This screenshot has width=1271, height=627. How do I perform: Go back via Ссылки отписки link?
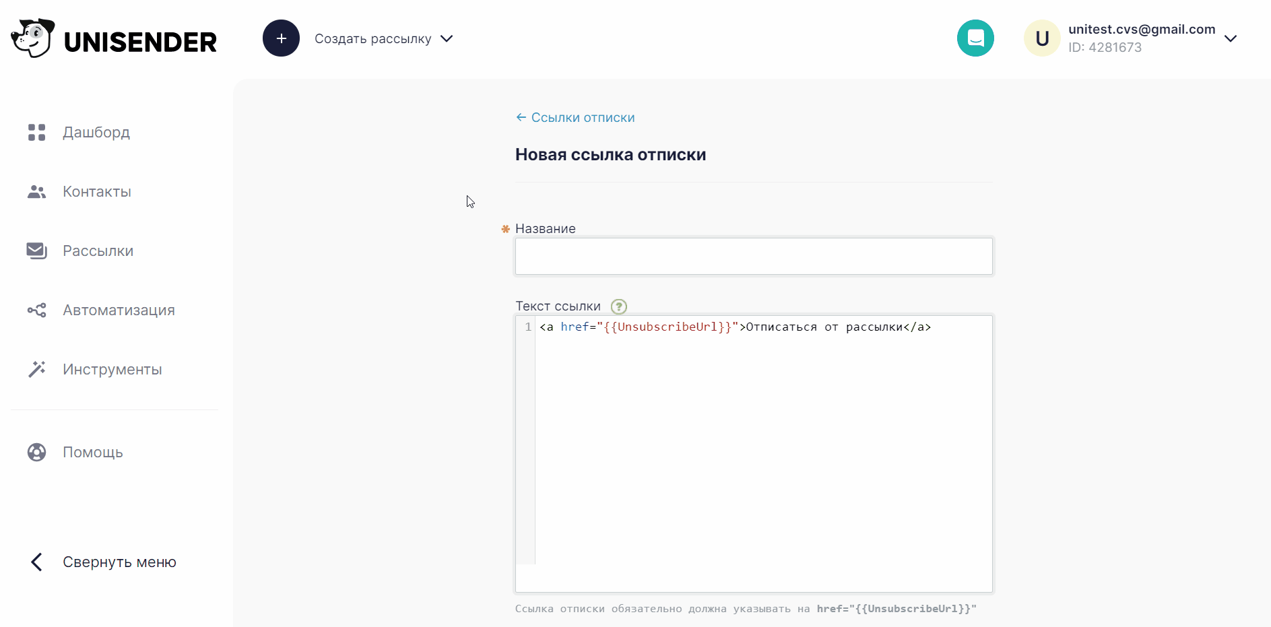(575, 117)
